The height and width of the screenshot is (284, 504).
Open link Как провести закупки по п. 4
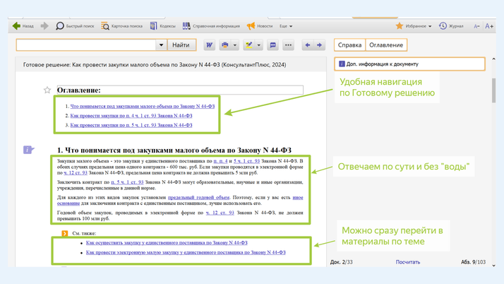[x=131, y=116]
